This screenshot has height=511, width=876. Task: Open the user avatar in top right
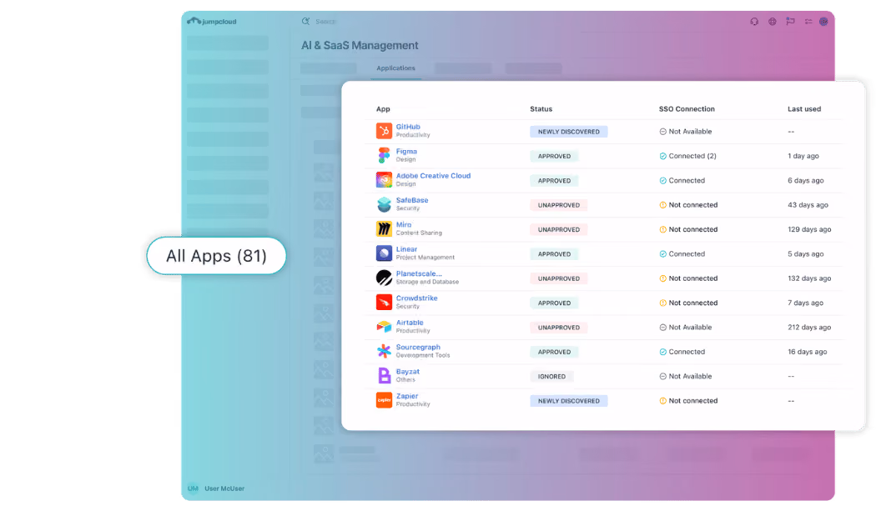point(823,21)
